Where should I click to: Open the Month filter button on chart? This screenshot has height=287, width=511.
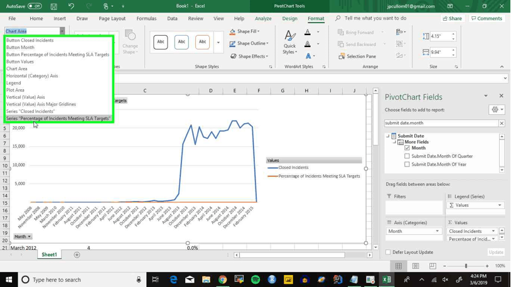(23, 237)
